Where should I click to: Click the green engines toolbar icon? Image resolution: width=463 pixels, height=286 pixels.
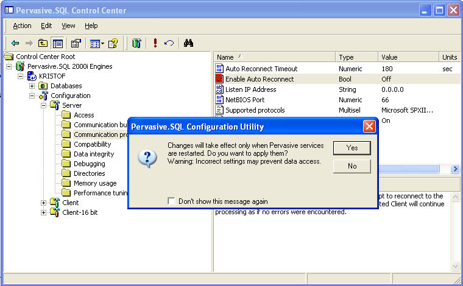point(136,43)
